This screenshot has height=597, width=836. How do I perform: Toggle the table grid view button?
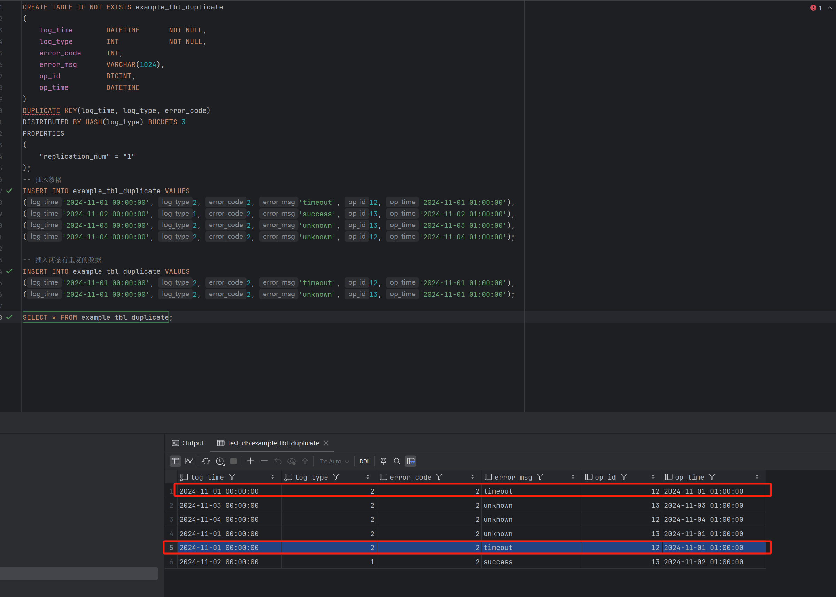coord(175,461)
